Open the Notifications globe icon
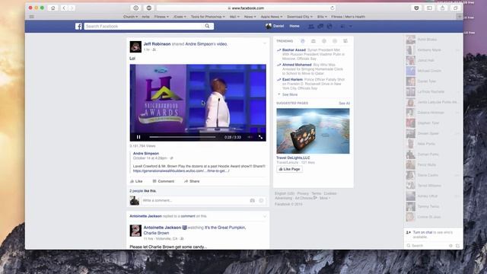 [329, 27]
